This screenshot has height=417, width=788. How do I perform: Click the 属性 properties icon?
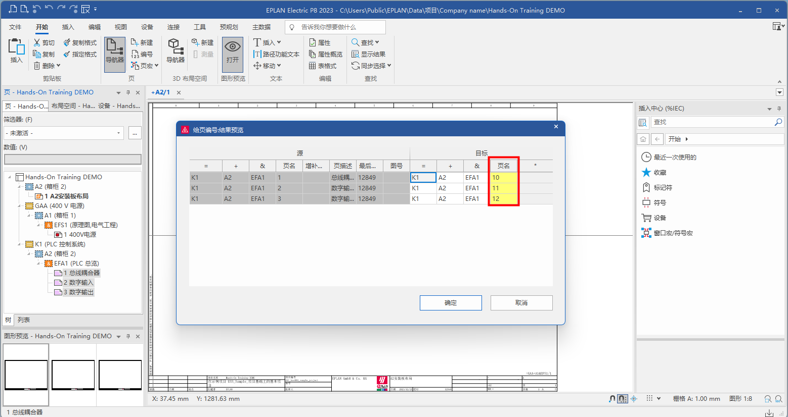point(313,43)
